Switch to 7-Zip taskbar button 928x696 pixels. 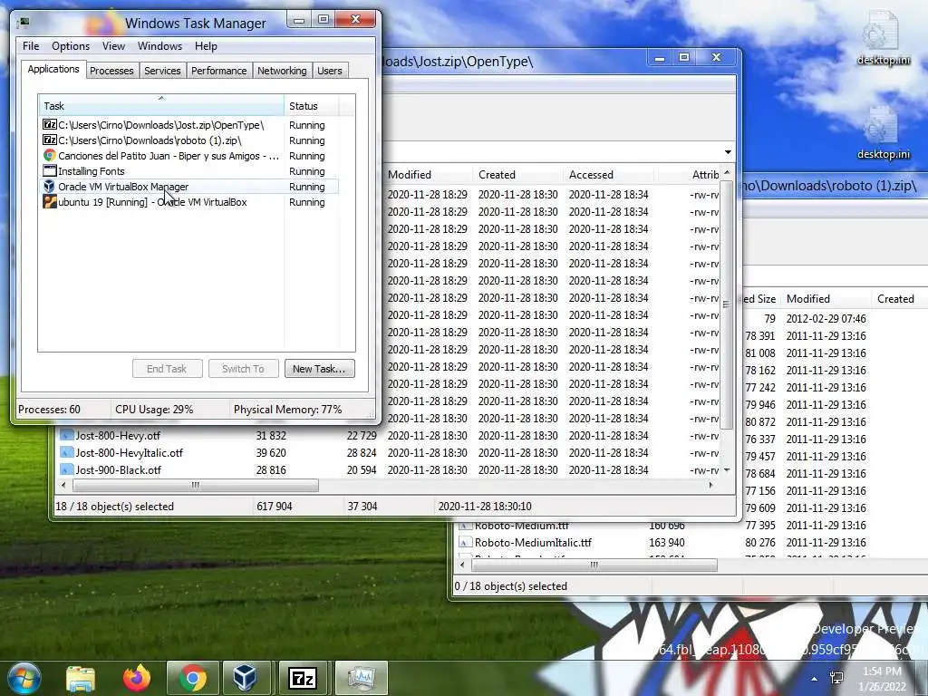coord(303,678)
